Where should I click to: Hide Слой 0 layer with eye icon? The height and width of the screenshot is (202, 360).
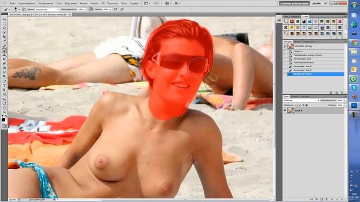coord(285,111)
